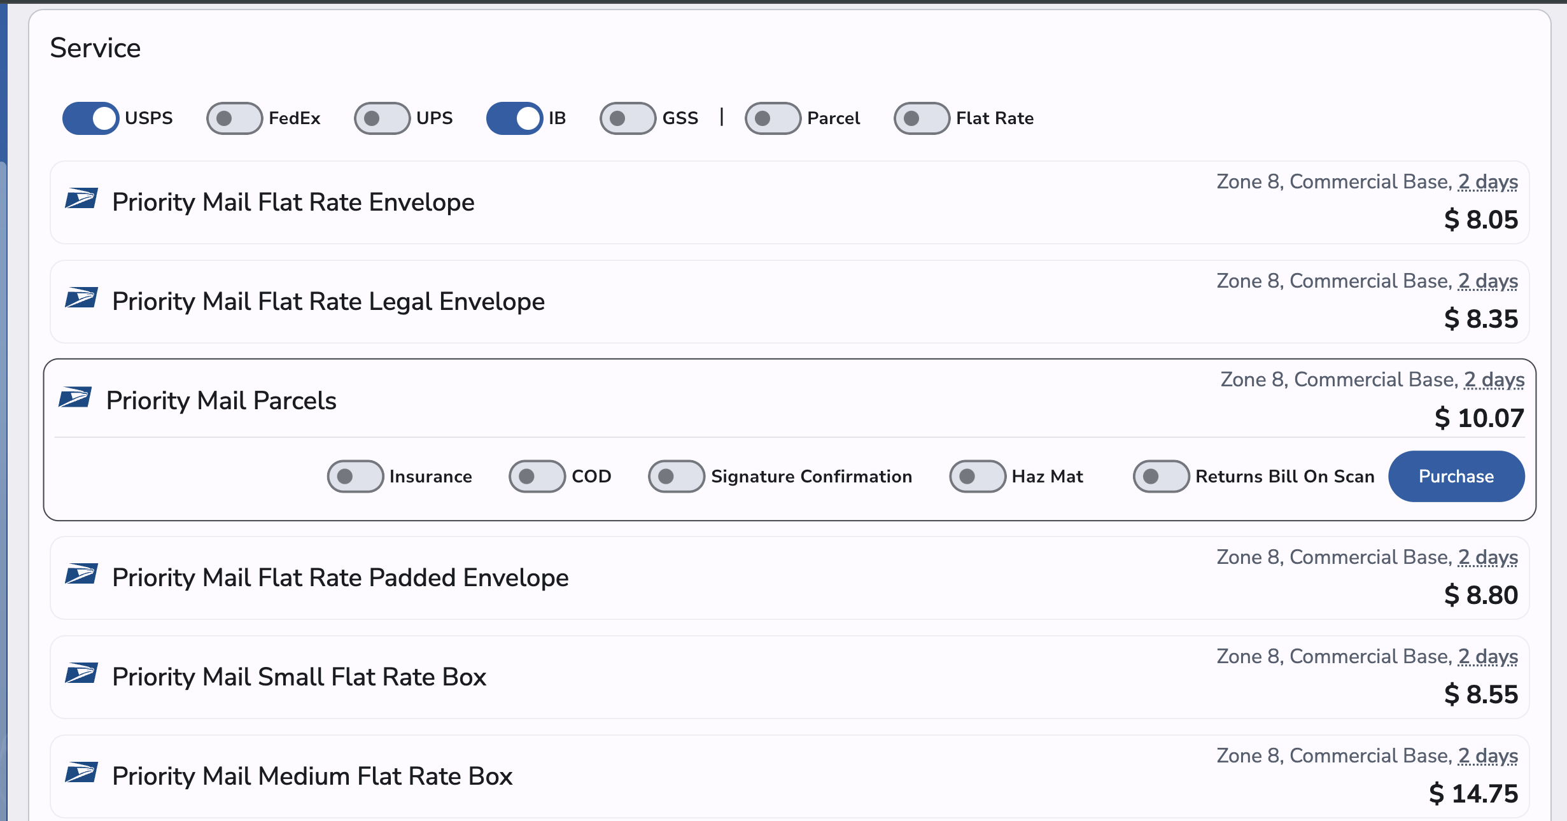Click the Purchase button

click(x=1456, y=476)
